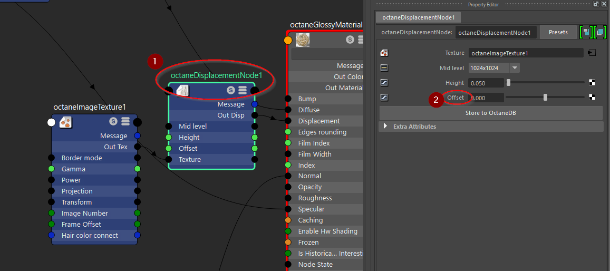This screenshot has height=271, width=610.
Task: Click the Store to OctaneDB button
Action: [x=491, y=113]
